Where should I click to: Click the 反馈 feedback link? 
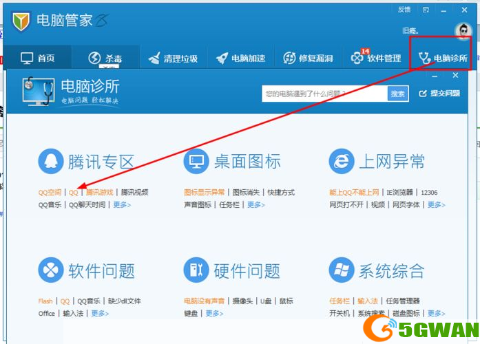[404, 10]
